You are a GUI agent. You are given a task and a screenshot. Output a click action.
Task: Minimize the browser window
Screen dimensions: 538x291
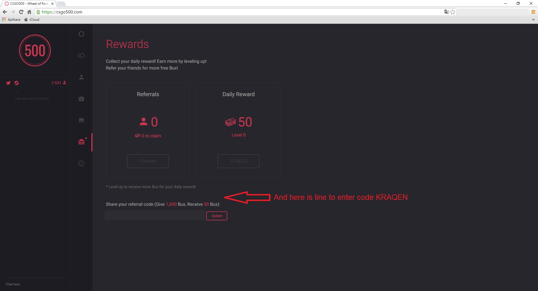coord(505,4)
